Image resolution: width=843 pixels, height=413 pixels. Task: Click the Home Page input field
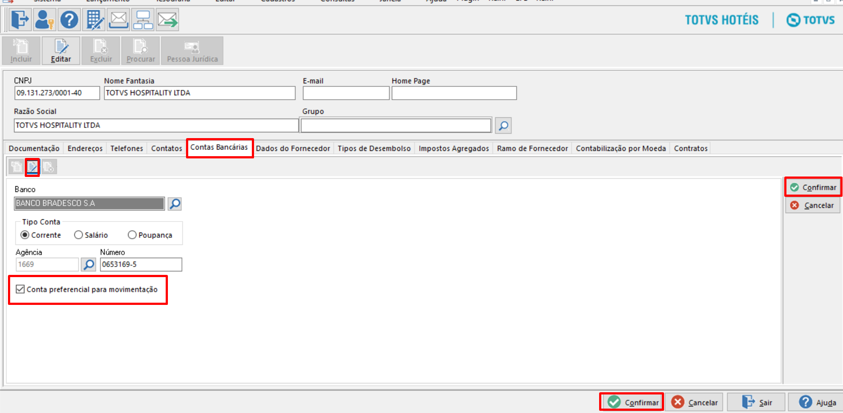454,93
